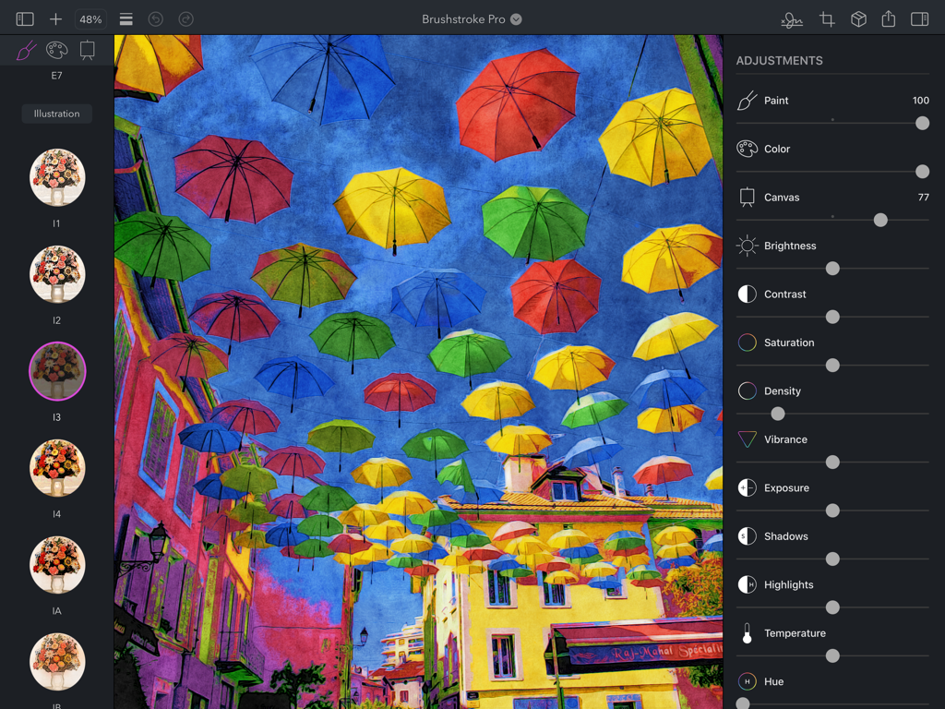Open the hamburger menu
This screenshot has height=709, width=945.
click(126, 18)
